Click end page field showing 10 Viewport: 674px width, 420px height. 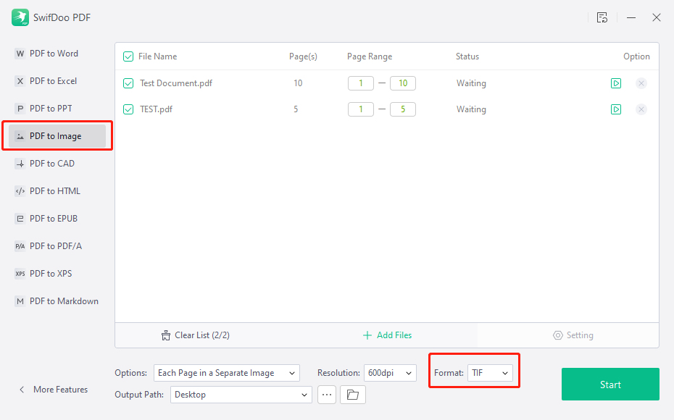(403, 83)
